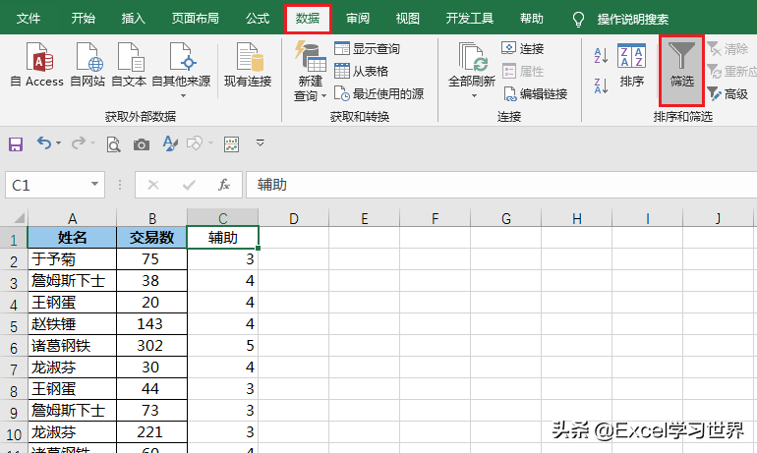Switch to the 帮助 tab
The image size is (757, 453).
tap(532, 19)
